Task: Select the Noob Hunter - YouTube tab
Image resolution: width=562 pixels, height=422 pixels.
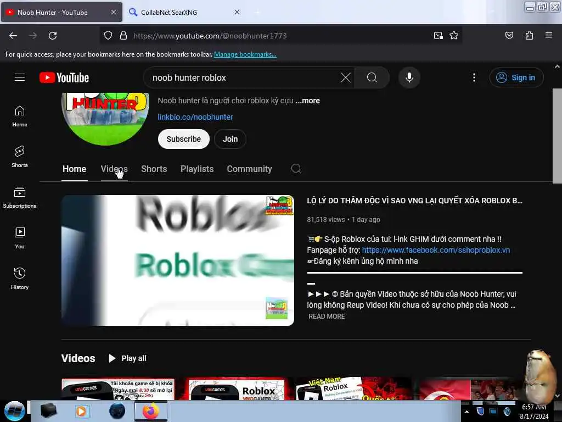Action: click(61, 12)
